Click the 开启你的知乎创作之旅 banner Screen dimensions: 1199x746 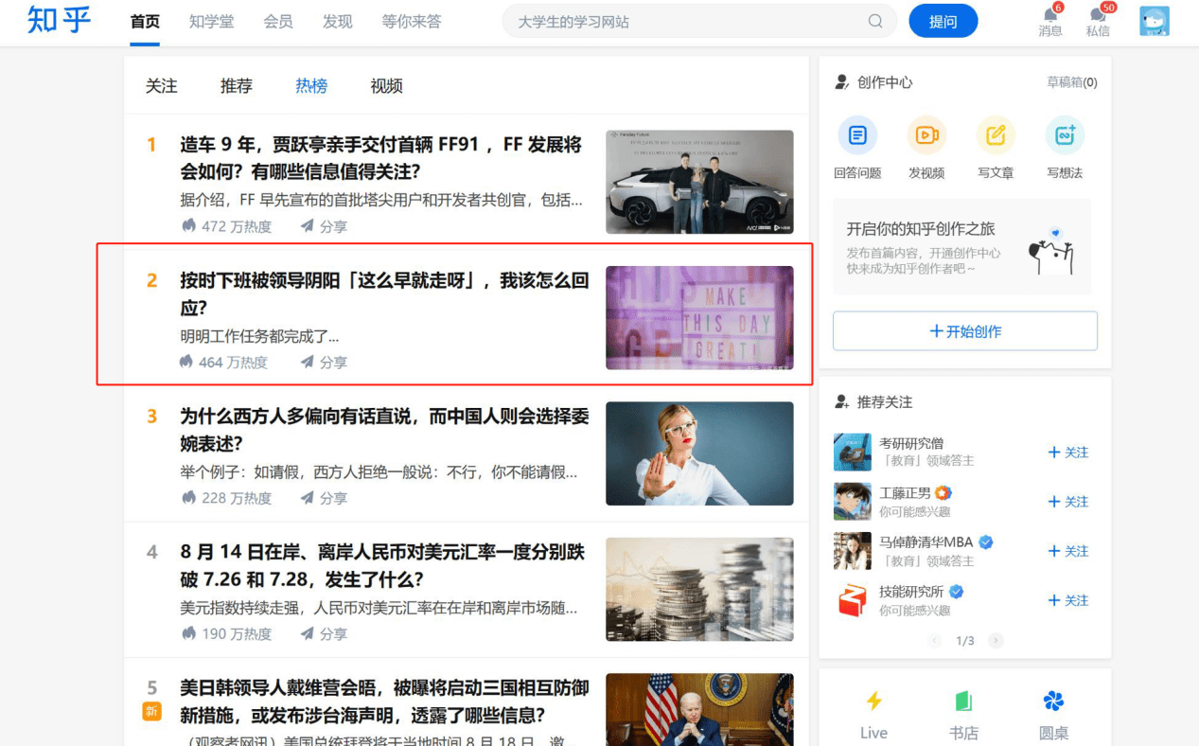pos(961,246)
